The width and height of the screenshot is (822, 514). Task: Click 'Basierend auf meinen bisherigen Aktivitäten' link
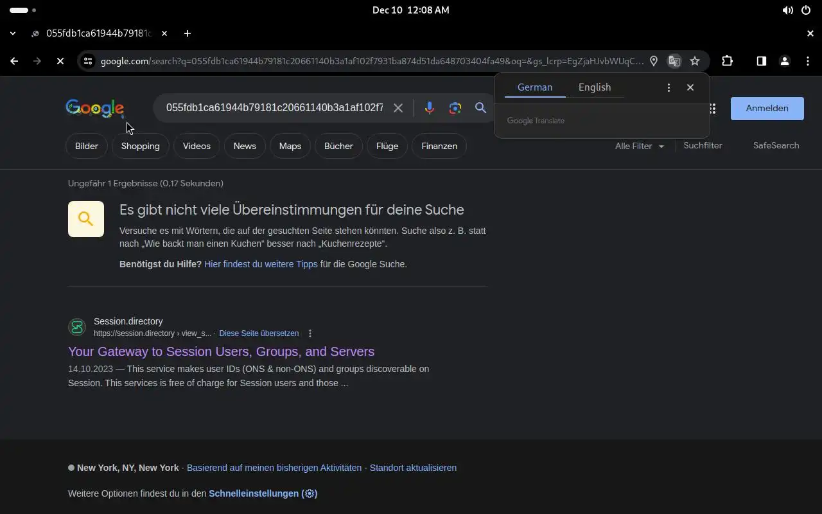pos(274,468)
